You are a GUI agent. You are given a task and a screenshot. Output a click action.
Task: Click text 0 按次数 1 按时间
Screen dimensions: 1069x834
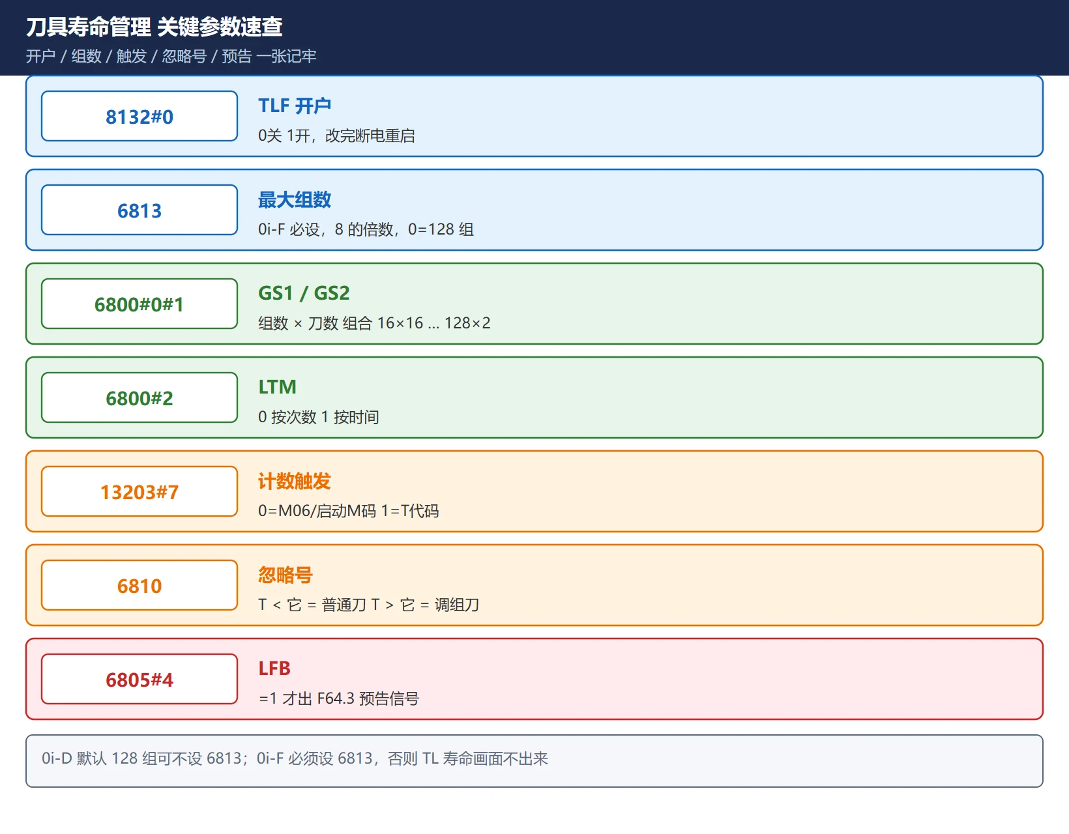[x=319, y=417]
